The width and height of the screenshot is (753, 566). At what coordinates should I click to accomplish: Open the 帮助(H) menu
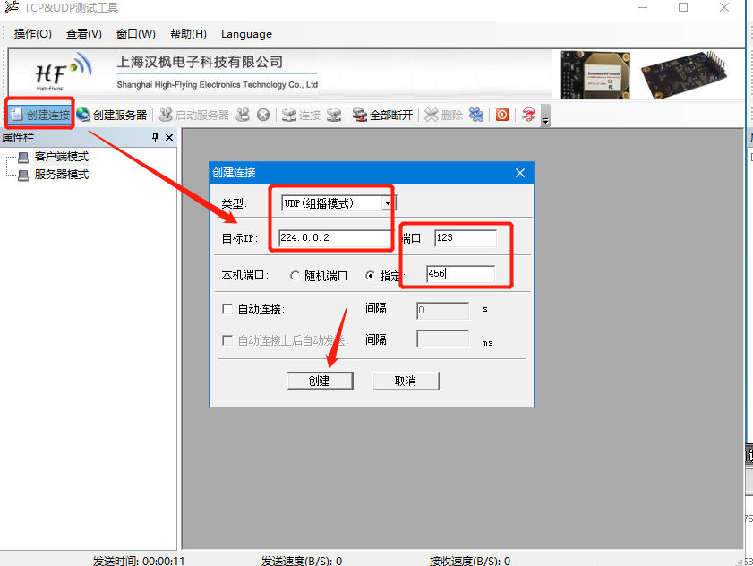click(x=188, y=34)
